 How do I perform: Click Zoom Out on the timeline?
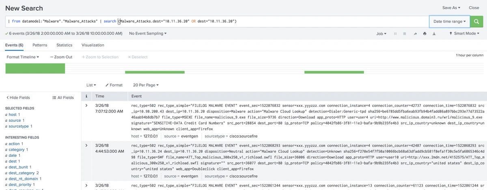click(61, 57)
